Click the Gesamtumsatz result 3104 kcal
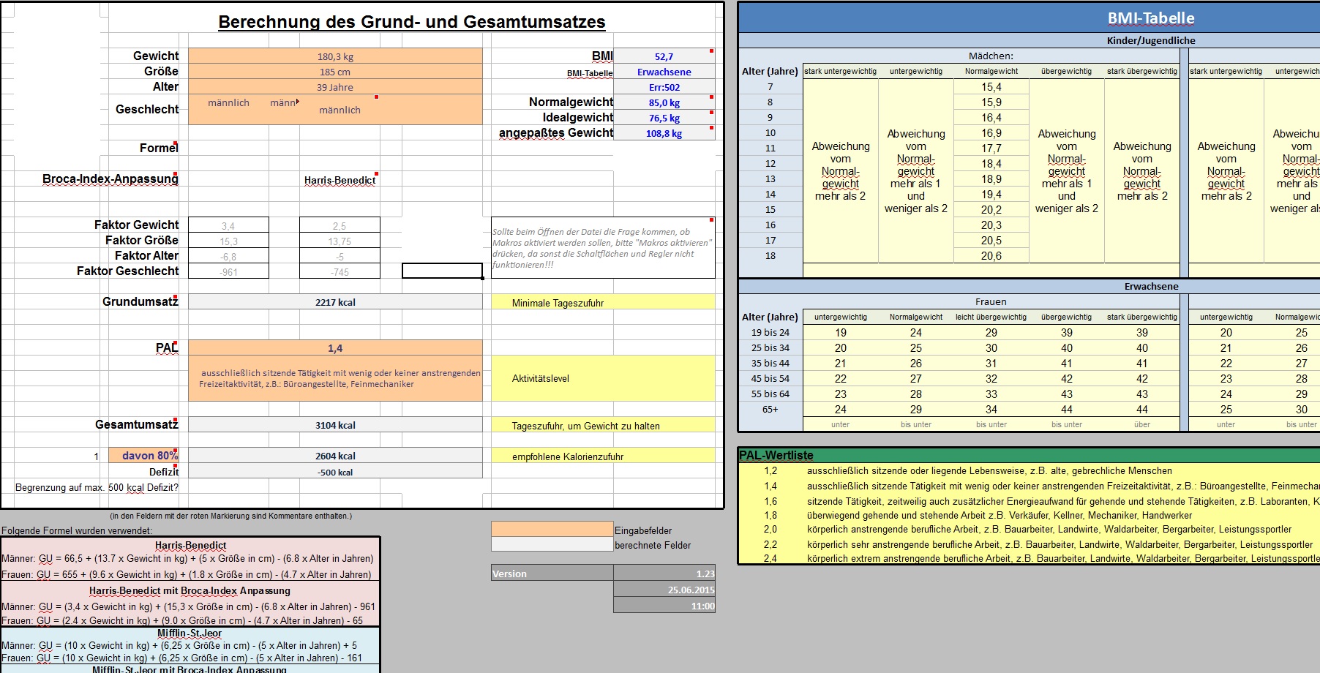 [x=335, y=425]
